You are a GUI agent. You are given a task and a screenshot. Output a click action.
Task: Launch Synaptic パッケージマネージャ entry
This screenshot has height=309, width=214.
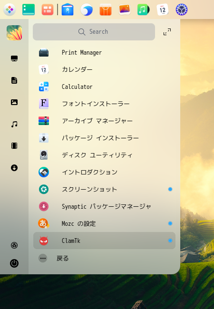pyautogui.click(x=104, y=206)
